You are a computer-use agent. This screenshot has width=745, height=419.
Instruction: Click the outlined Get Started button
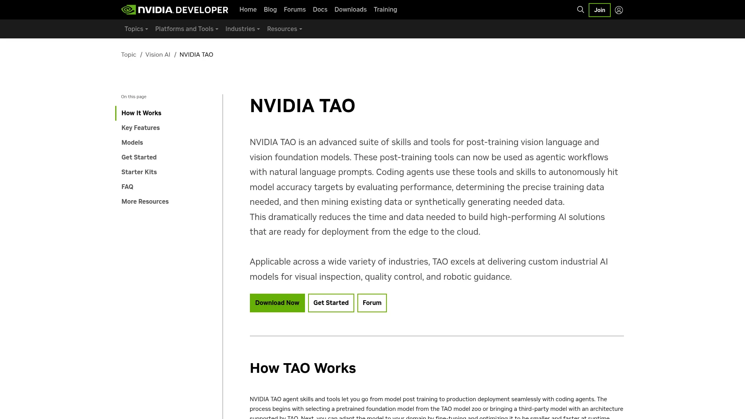(x=331, y=303)
